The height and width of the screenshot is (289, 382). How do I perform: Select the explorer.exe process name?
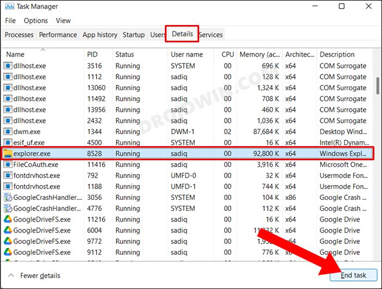pos(32,154)
